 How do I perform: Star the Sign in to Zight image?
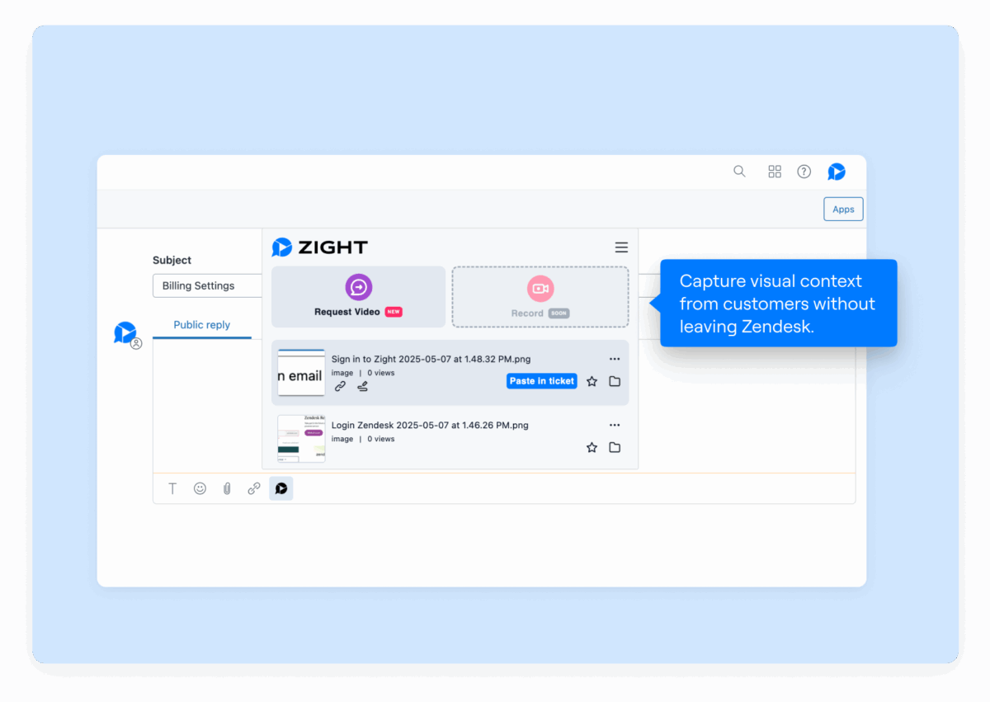tap(592, 381)
